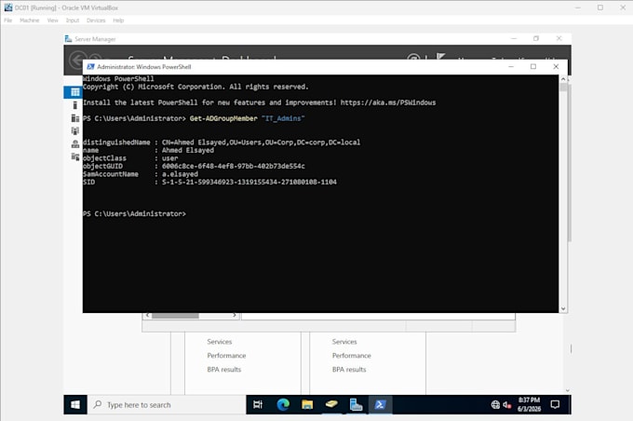Click the right arrow of horizontal scrollbar

click(x=235, y=315)
